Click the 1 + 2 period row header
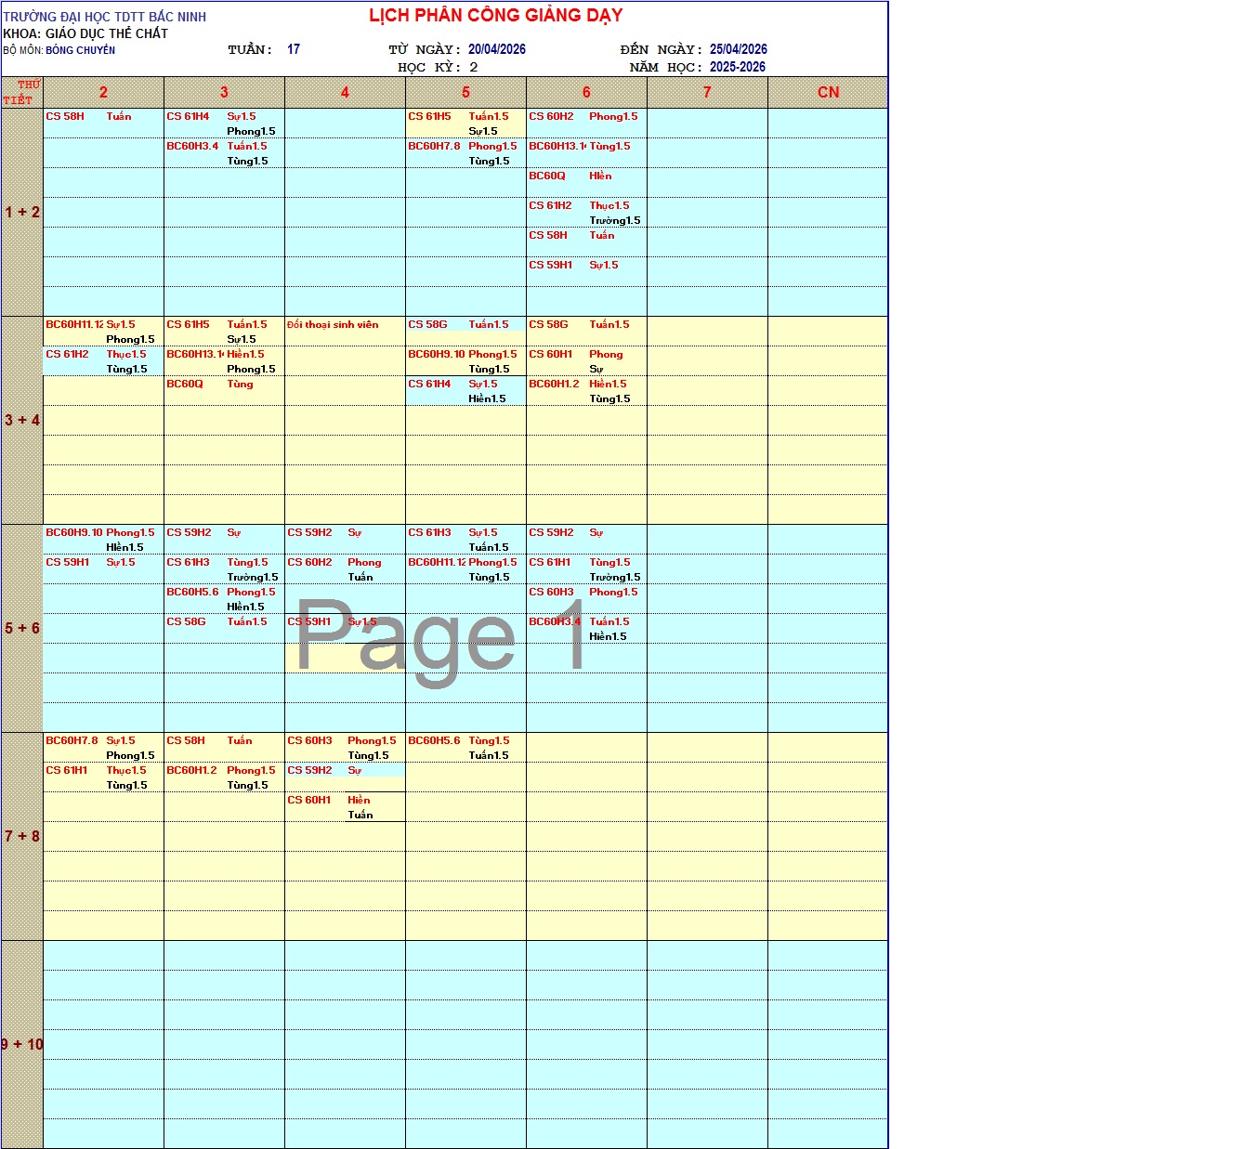The width and height of the screenshot is (1258, 1149). (x=22, y=212)
